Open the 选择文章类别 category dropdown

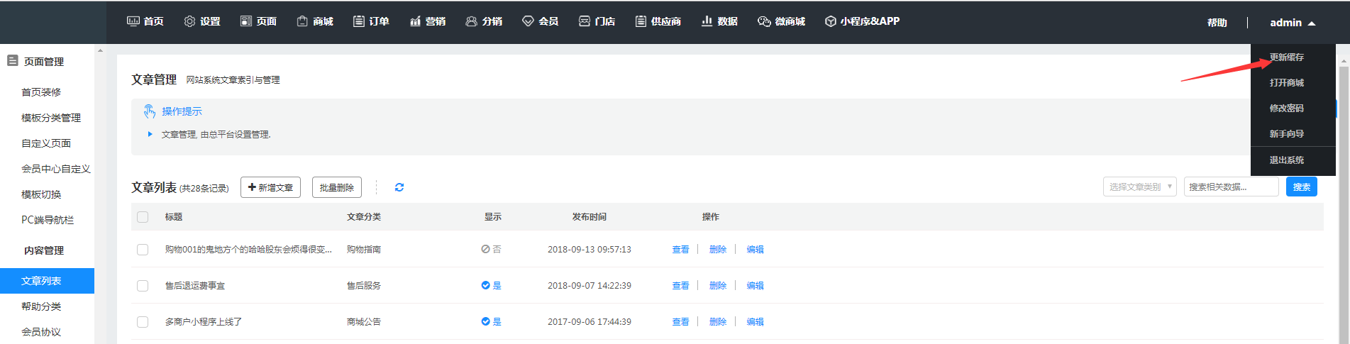pyautogui.click(x=1139, y=187)
